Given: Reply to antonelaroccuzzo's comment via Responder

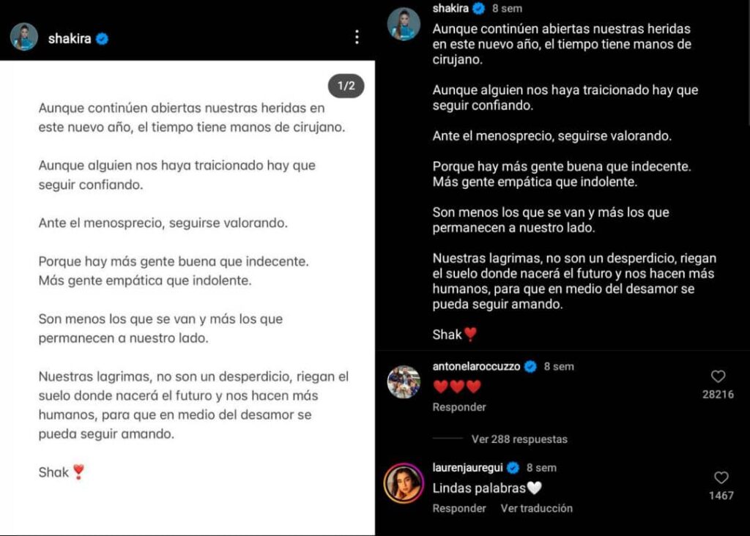Looking at the screenshot, I should (459, 407).
